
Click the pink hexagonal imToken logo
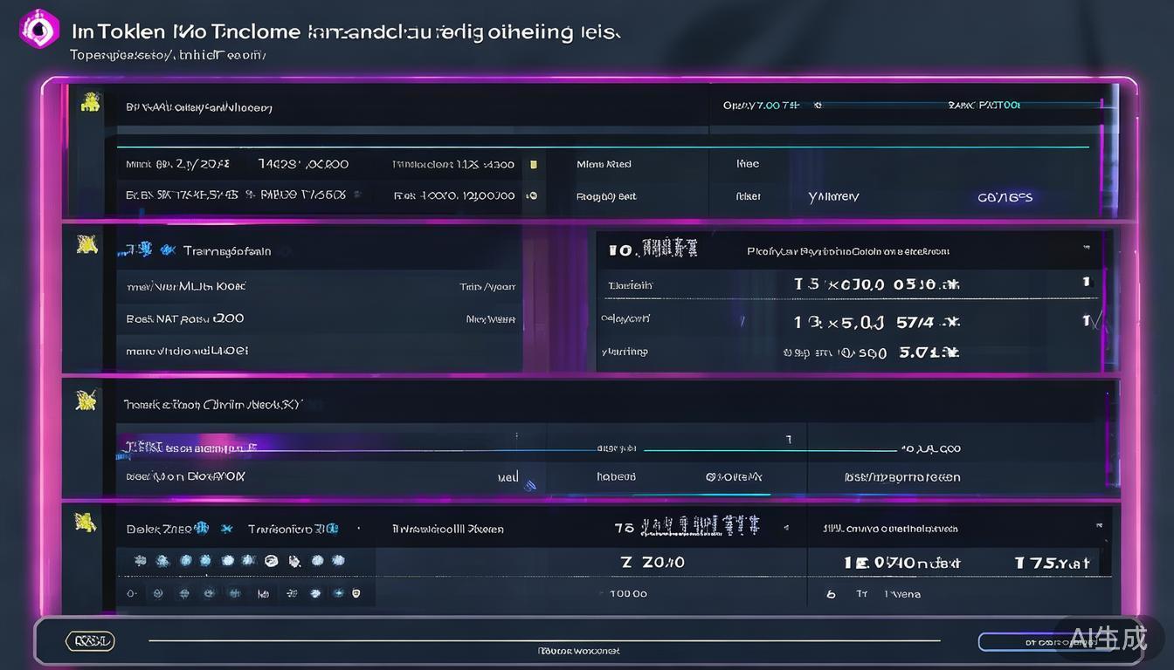pos(38,28)
